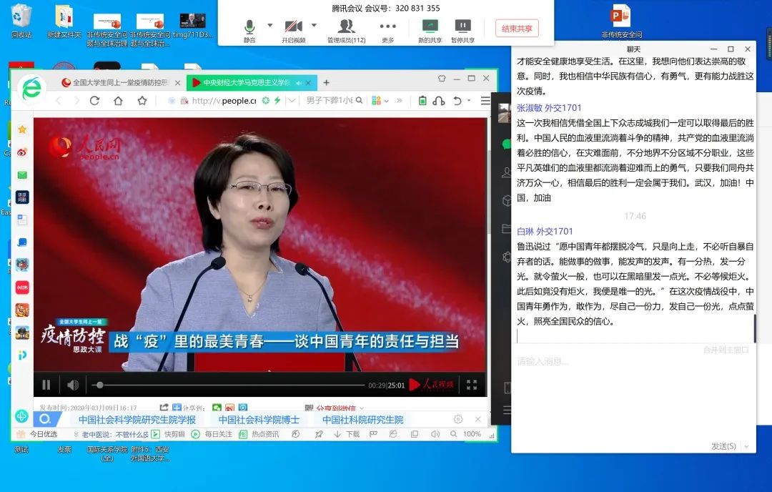This screenshot has width=772, height=492.
Task: Open Manage Members (112) panel
Action: pyautogui.click(x=346, y=27)
